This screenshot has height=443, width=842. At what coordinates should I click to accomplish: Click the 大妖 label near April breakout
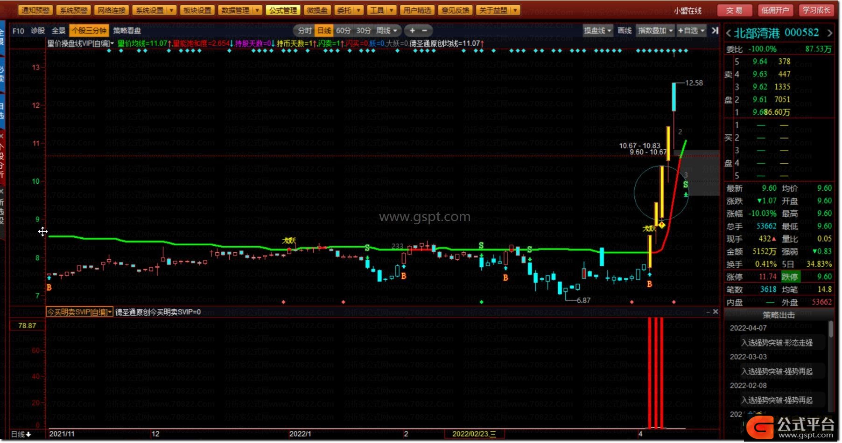click(649, 228)
